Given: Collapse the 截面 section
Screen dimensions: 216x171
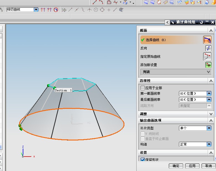Looking at the screenshot, I should 211,31.
